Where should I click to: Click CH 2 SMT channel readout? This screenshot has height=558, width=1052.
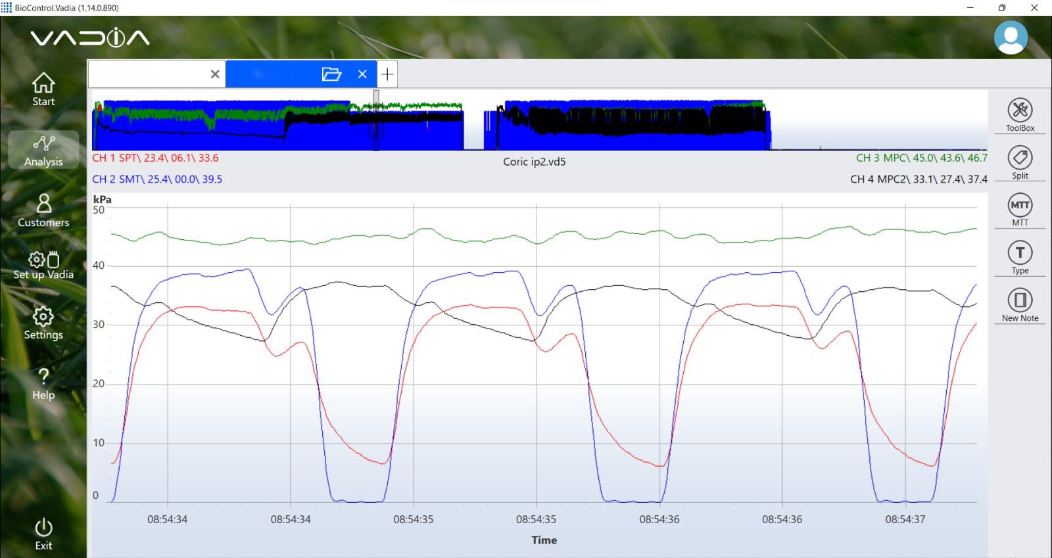157,179
